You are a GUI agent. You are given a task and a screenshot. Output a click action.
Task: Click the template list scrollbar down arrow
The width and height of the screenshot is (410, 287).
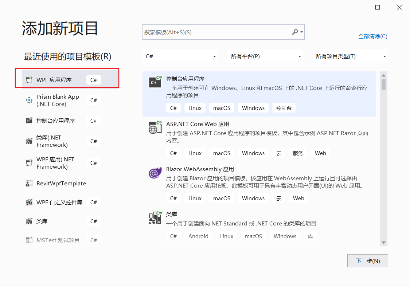point(384,243)
